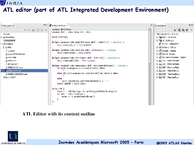Click the 'module UML2JAVA;' code line
The width and height of the screenshot is (194, 145).
[x=62, y=30]
